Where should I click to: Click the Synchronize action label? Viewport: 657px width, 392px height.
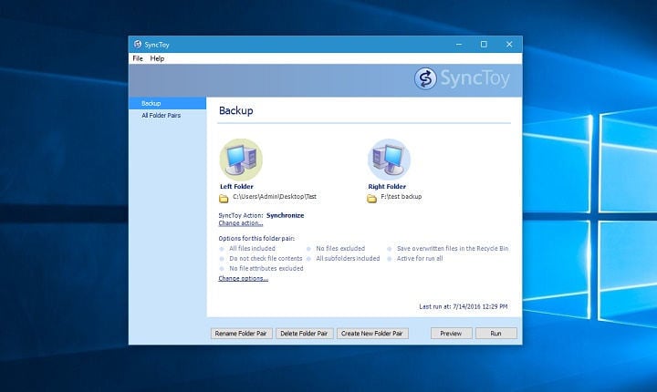point(285,215)
